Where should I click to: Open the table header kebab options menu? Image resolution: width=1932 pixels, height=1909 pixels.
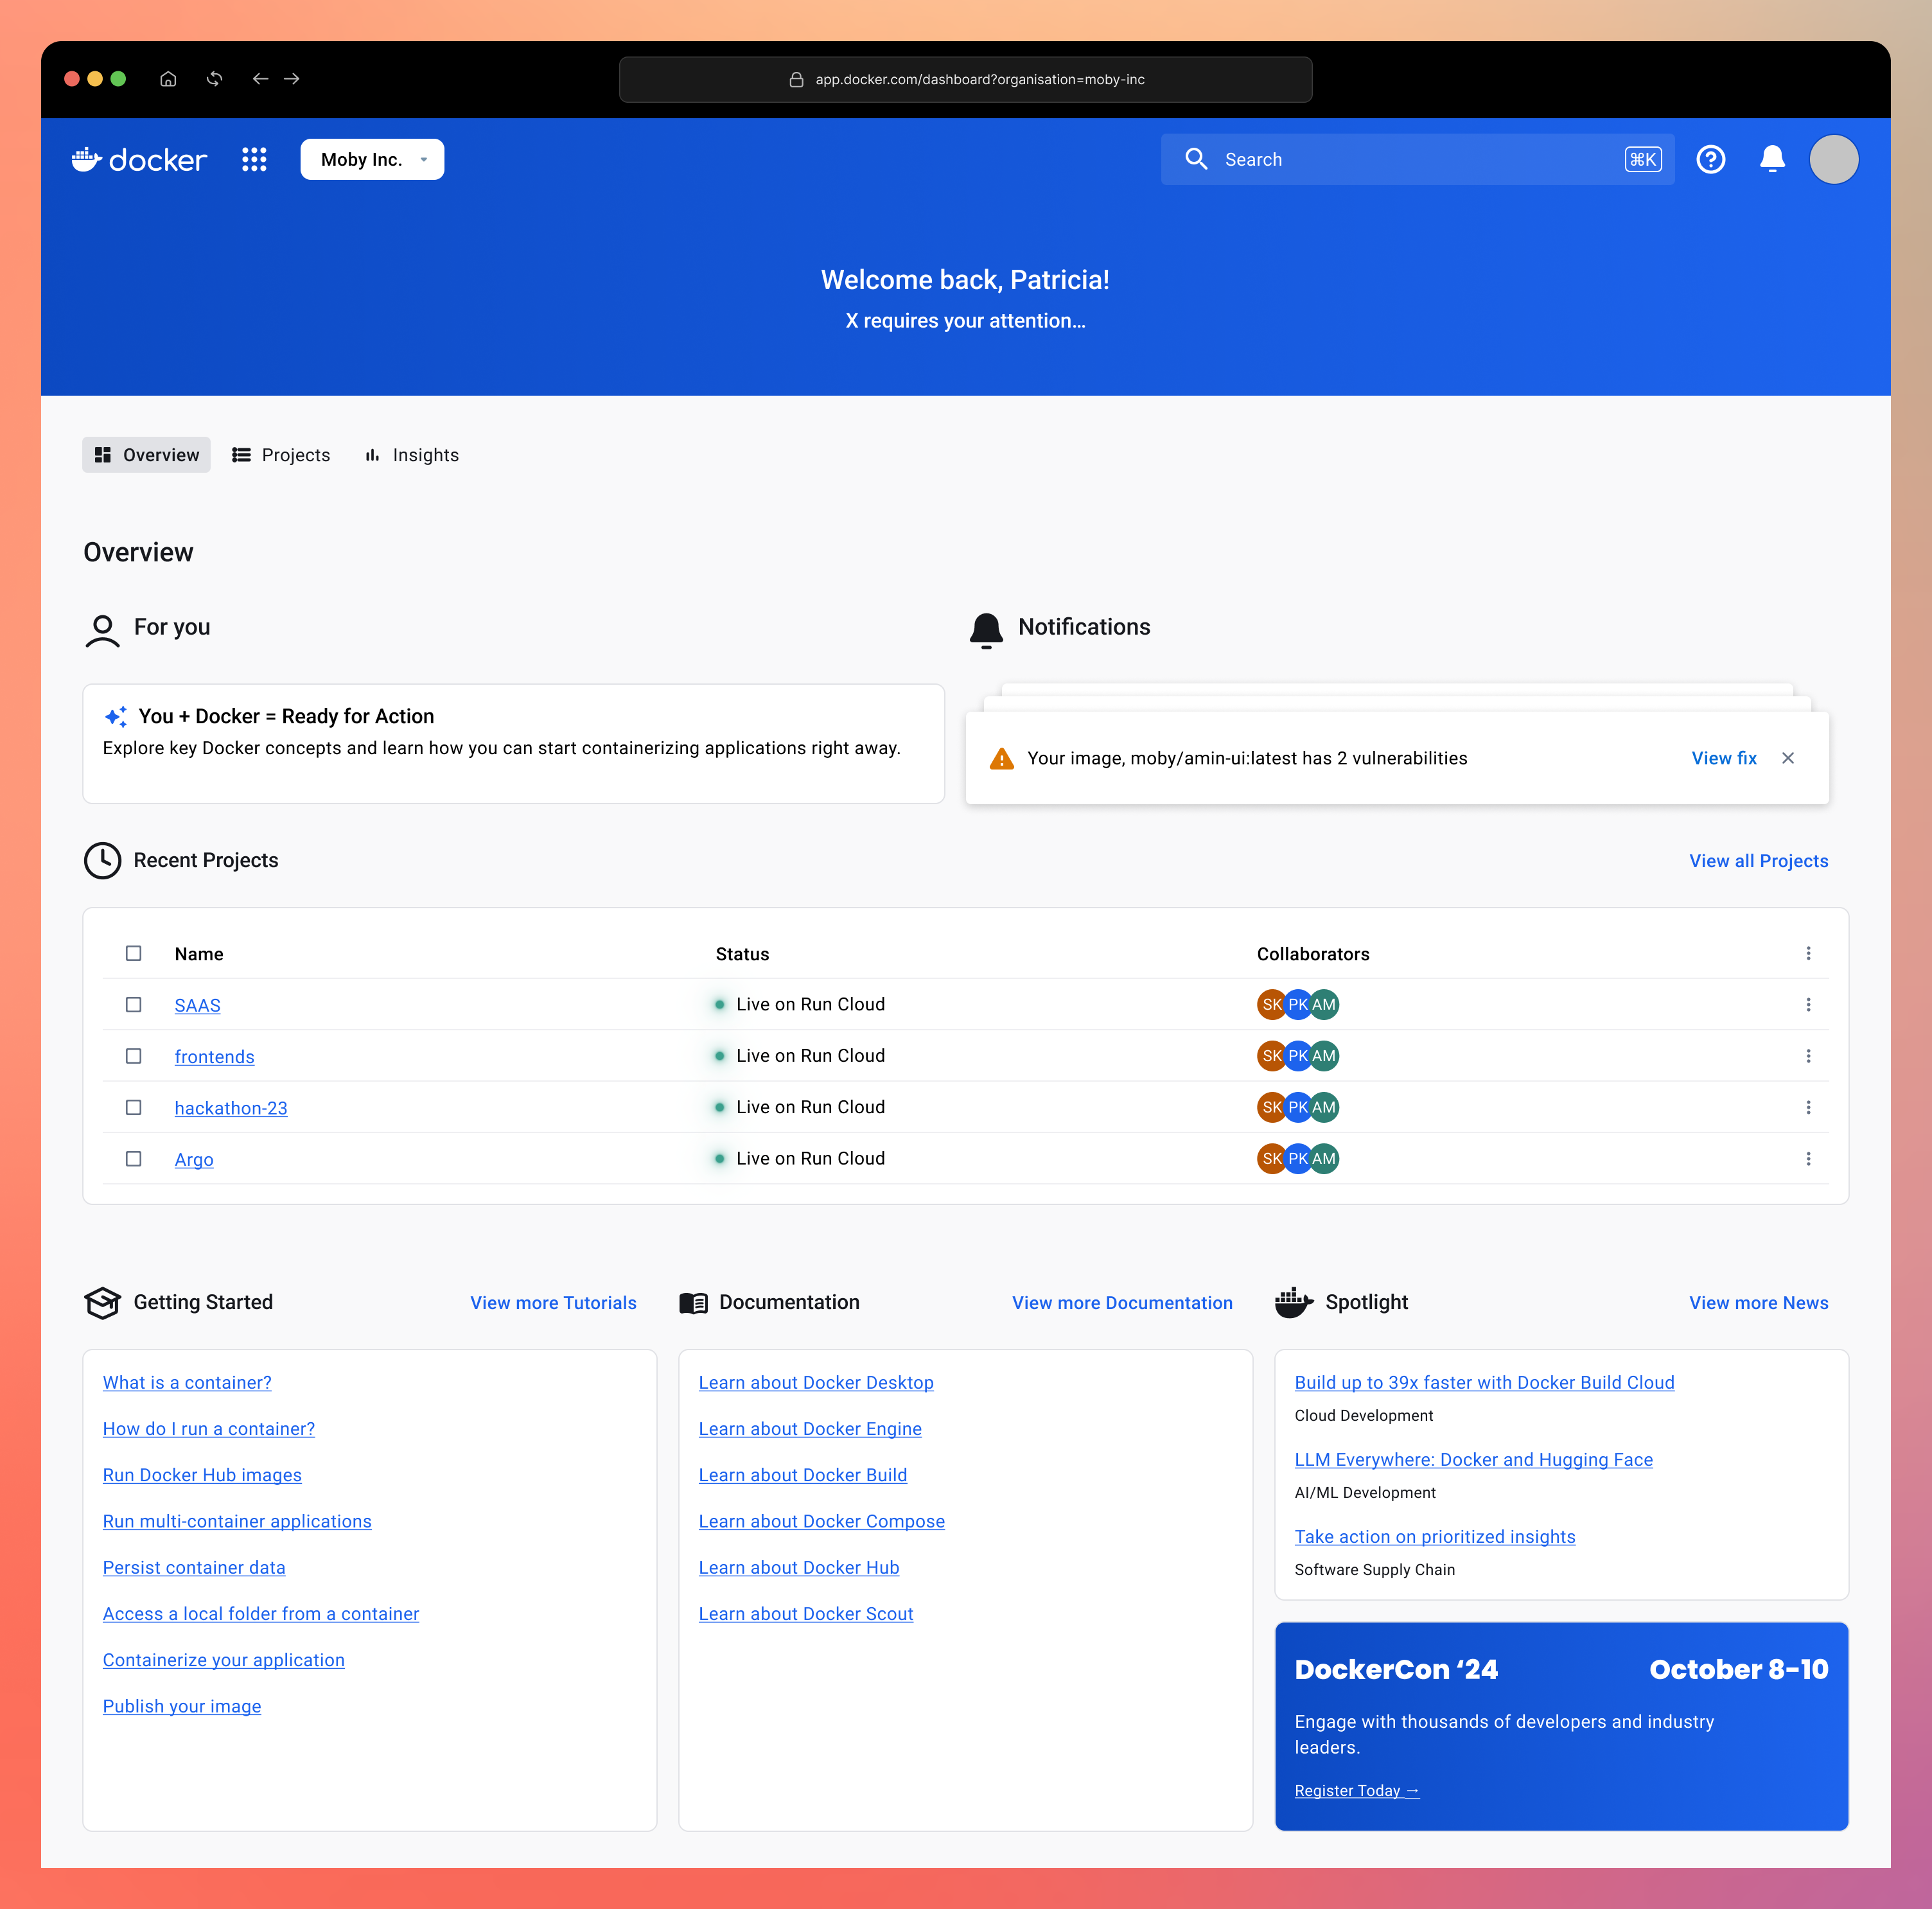coord(1808,953)
